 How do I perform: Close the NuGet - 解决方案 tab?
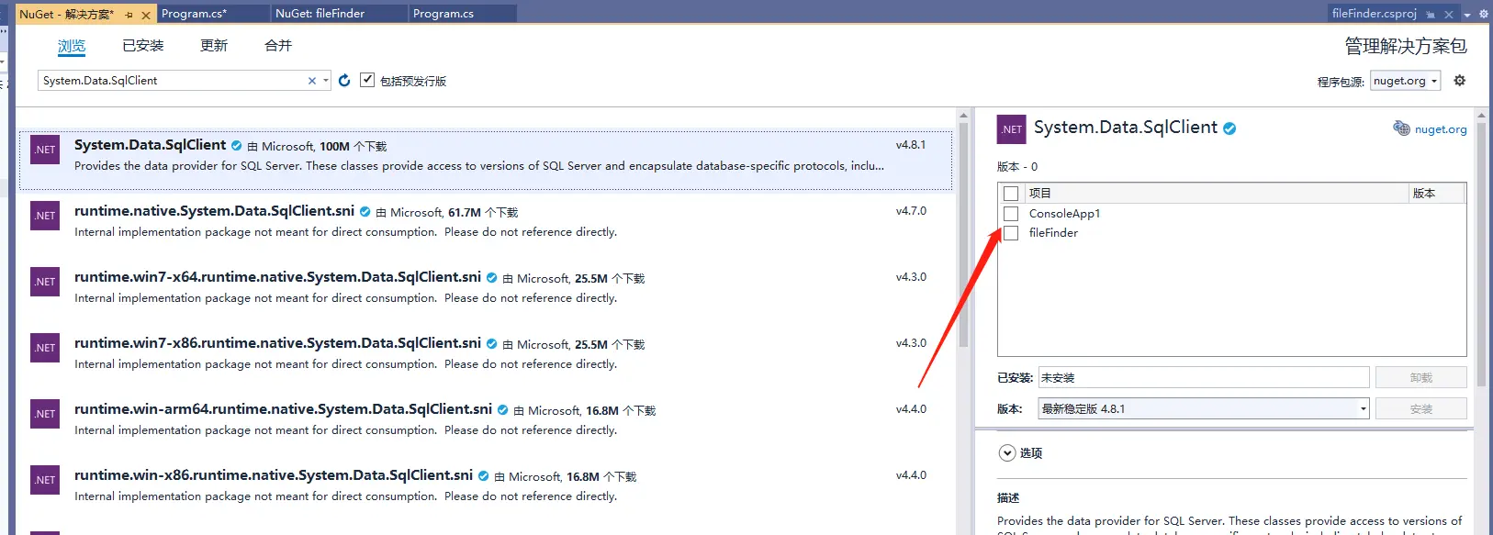146,15
